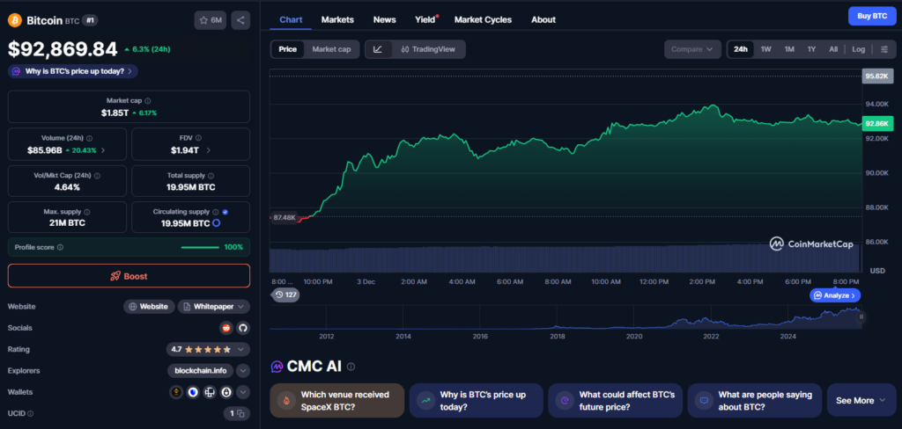The height and width of the screenshot is (429, 902).
Task: Select the 1Y time range
Action: [811, 49]
